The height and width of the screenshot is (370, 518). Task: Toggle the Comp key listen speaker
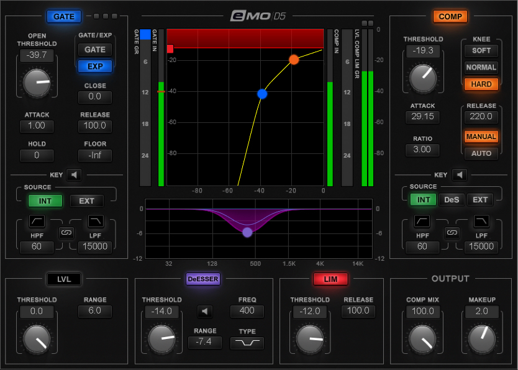point(460,174)
